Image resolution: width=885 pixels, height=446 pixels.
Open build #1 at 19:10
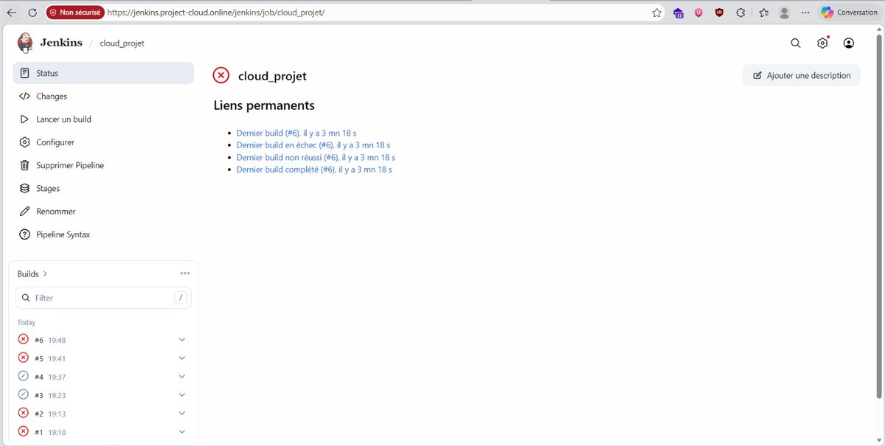[50, 432]
